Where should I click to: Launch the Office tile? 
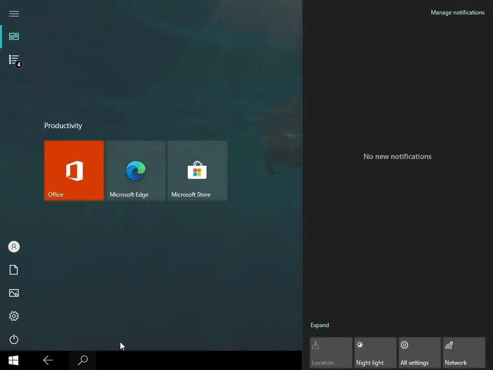click(74, 171)
